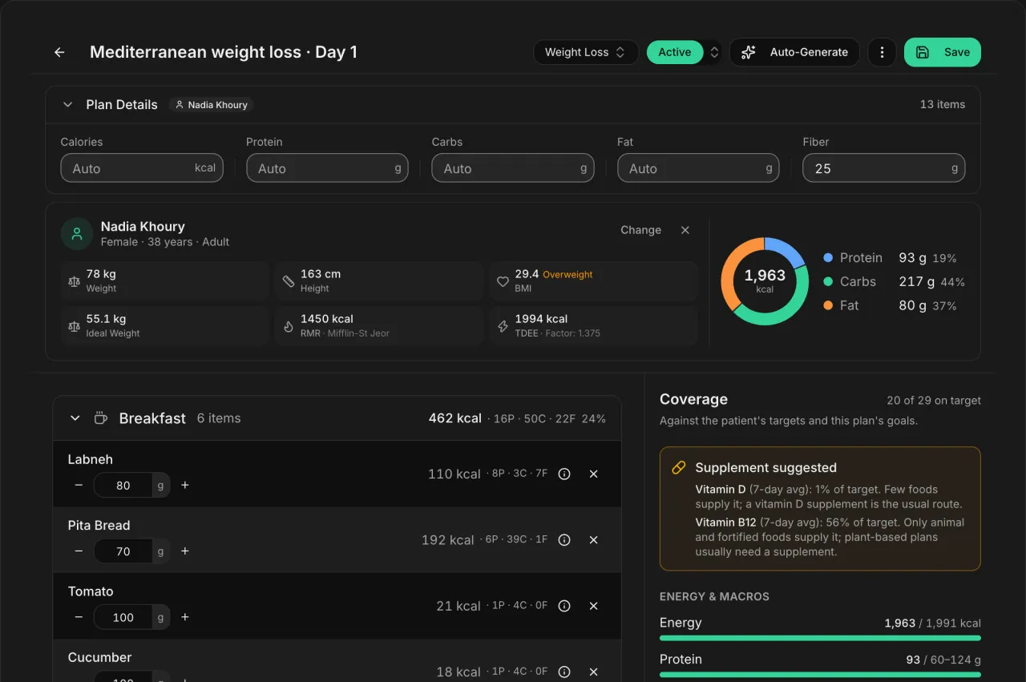Click the green Carbs legend dot
1026x682 pixels.
click(828, 282)
